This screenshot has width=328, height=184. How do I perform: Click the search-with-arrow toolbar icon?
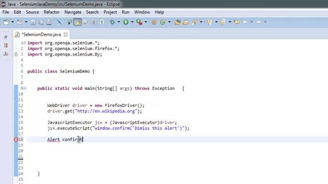[70, 22]
